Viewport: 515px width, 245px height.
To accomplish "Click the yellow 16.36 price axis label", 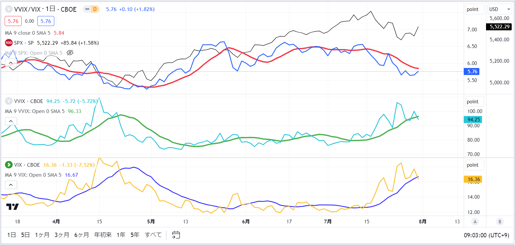I will [x=473, y=179].
